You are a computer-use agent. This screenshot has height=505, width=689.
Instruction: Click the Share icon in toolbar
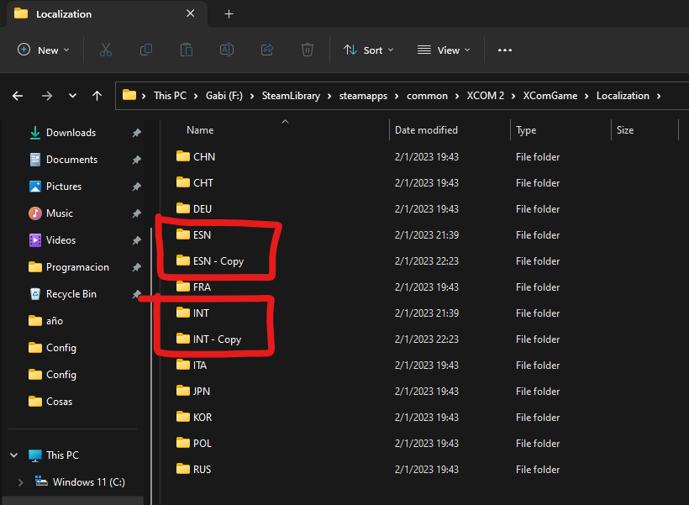pos(267,50)
